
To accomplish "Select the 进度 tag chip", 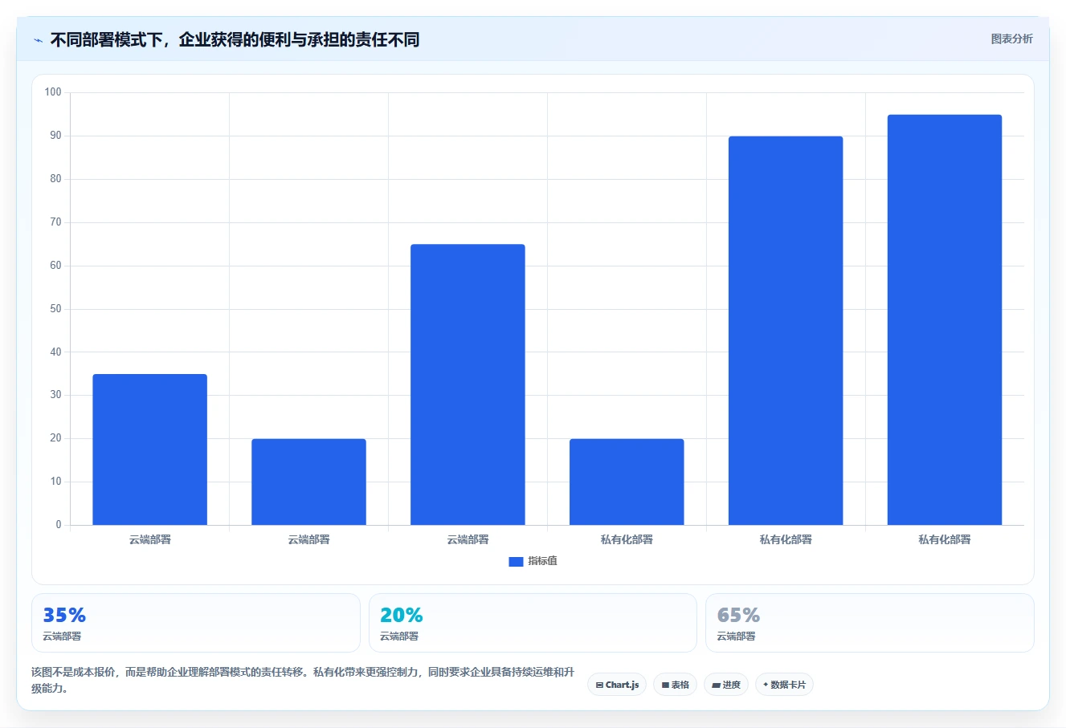I will pos(726,685).
